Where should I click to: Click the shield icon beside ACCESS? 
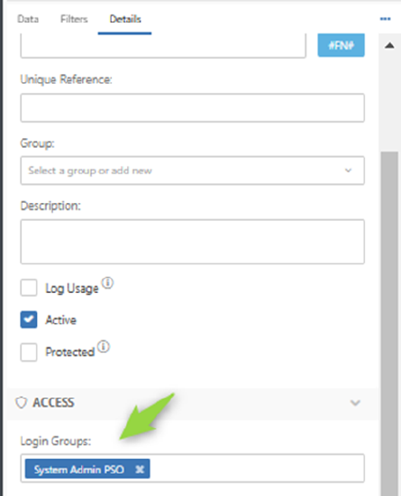tap(22, 403)
